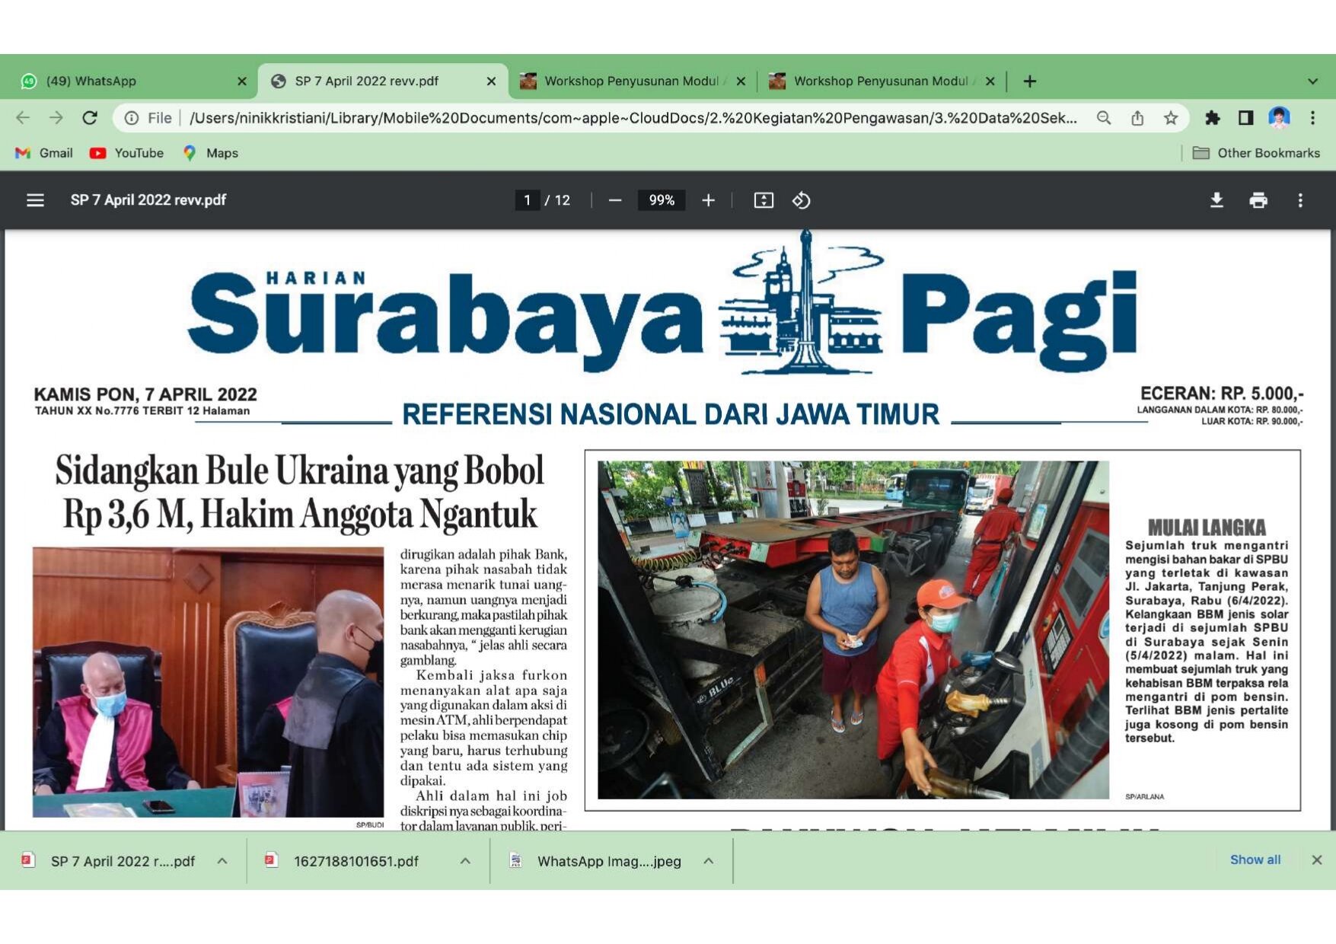1336x944 pixels.
Task: Close the SP 7 April 2022 revv.pdf tab
Action: 491,81
